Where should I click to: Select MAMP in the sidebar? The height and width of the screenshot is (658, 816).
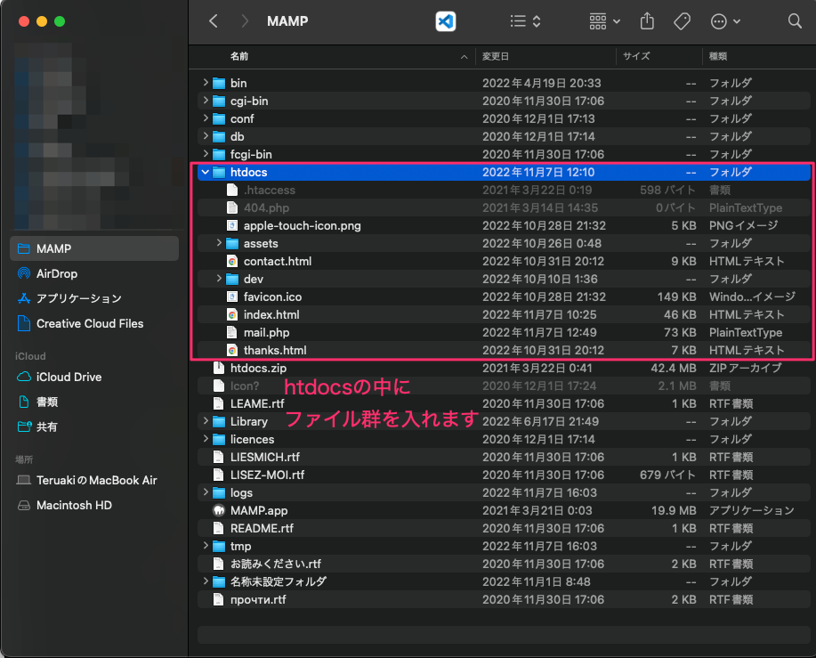coord(94,248)
